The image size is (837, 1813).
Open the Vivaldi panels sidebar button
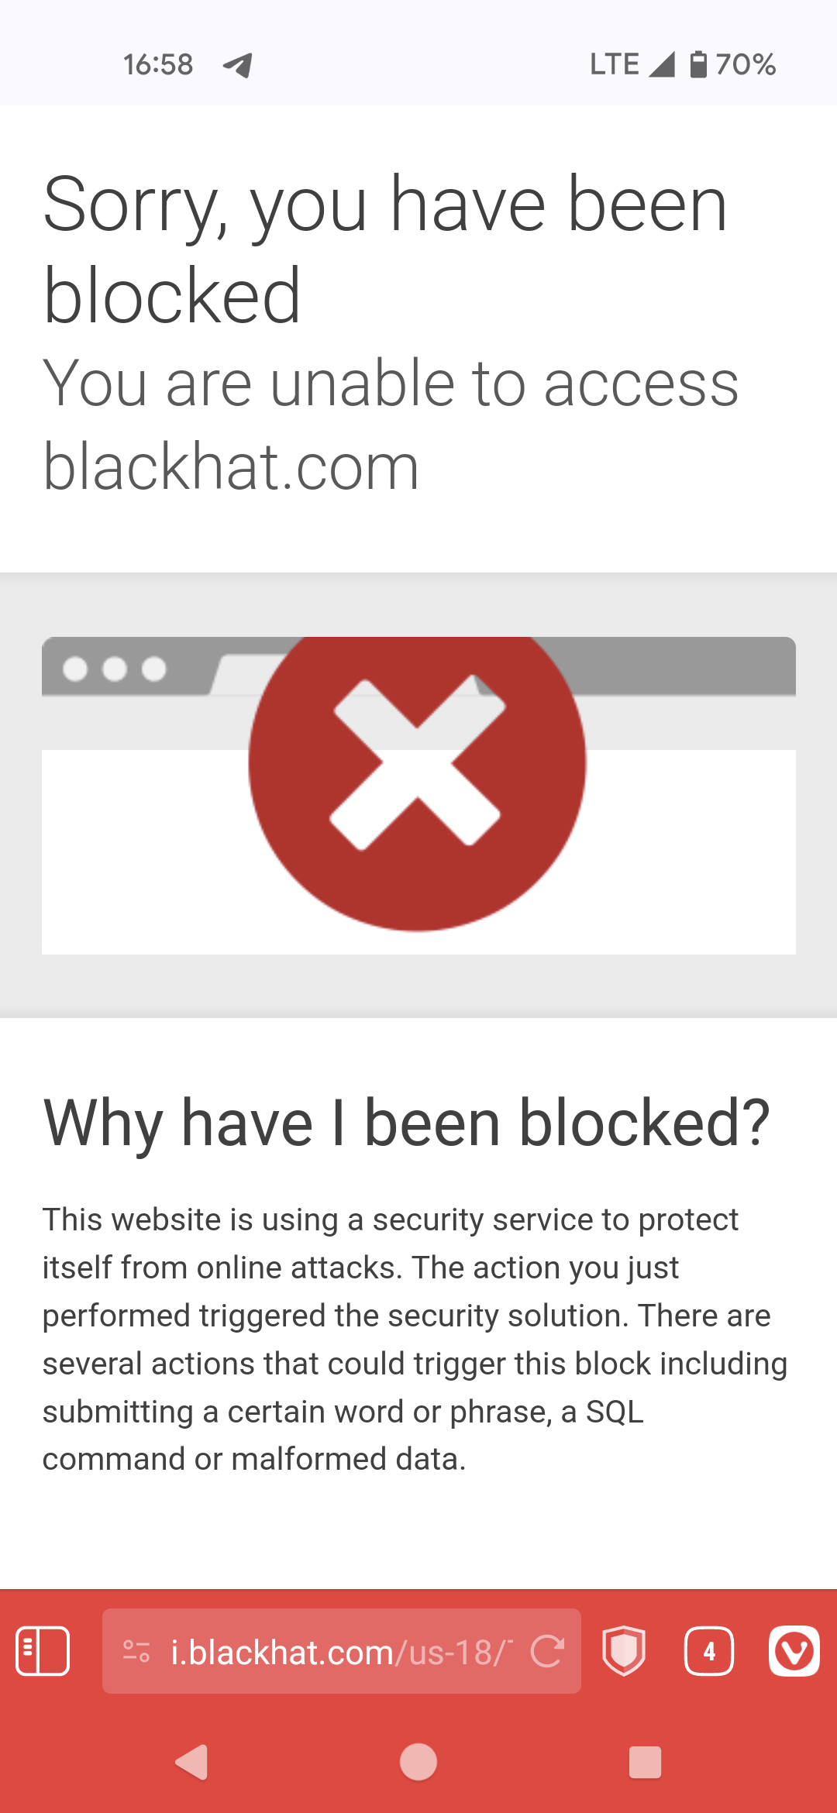tap(43, 1651)
